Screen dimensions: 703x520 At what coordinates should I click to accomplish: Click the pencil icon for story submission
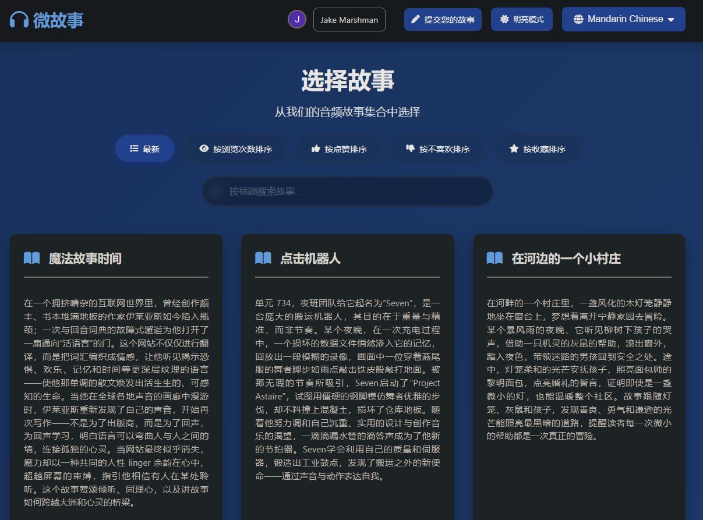[x=415, y=19]
